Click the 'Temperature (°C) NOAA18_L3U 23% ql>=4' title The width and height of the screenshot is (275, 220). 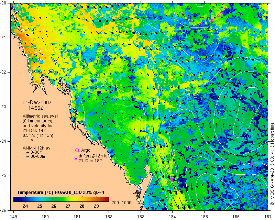click(x=61, y=192)
